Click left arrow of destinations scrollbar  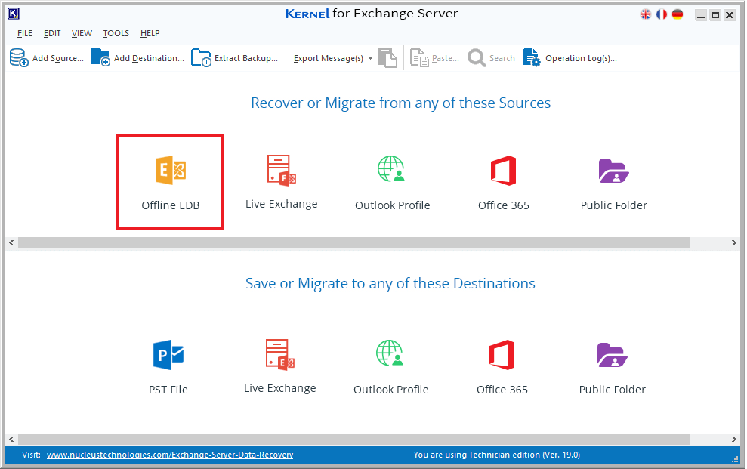pos(11,439)
